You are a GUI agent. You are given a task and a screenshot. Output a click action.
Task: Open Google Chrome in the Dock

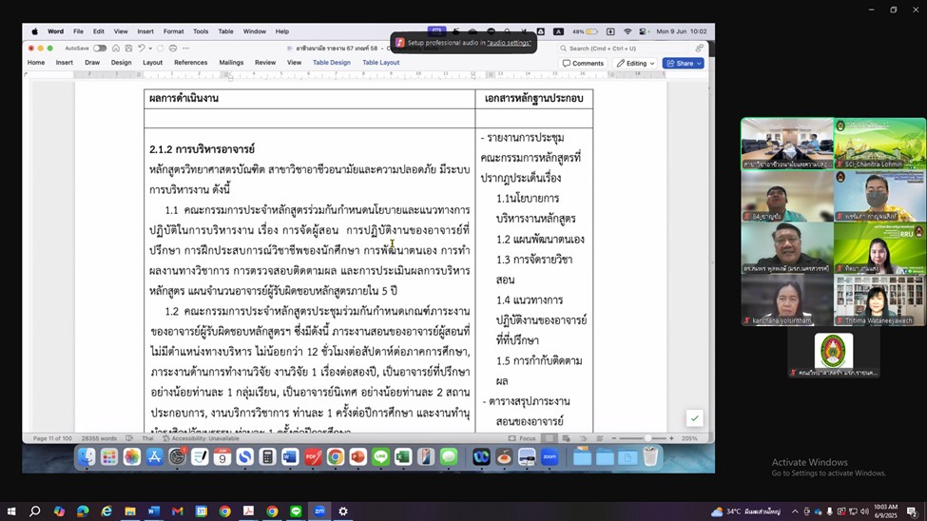336,457
